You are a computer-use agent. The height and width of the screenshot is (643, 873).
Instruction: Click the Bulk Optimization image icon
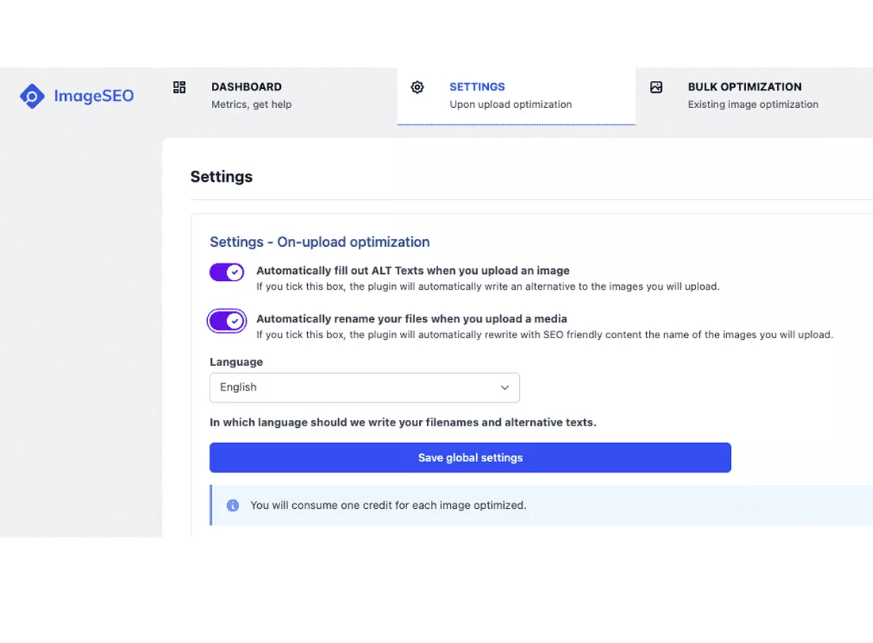click(656, 87)
